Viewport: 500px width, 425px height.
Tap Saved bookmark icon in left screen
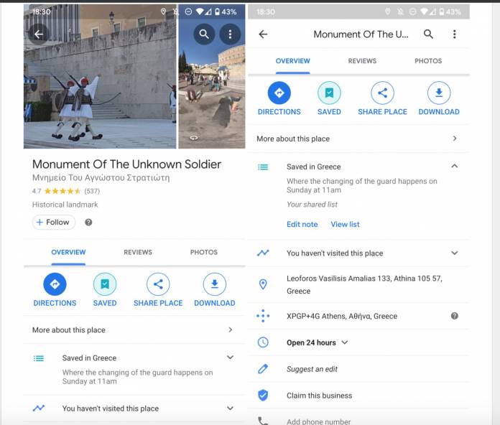pyautogui.click(x=105, y=284)
